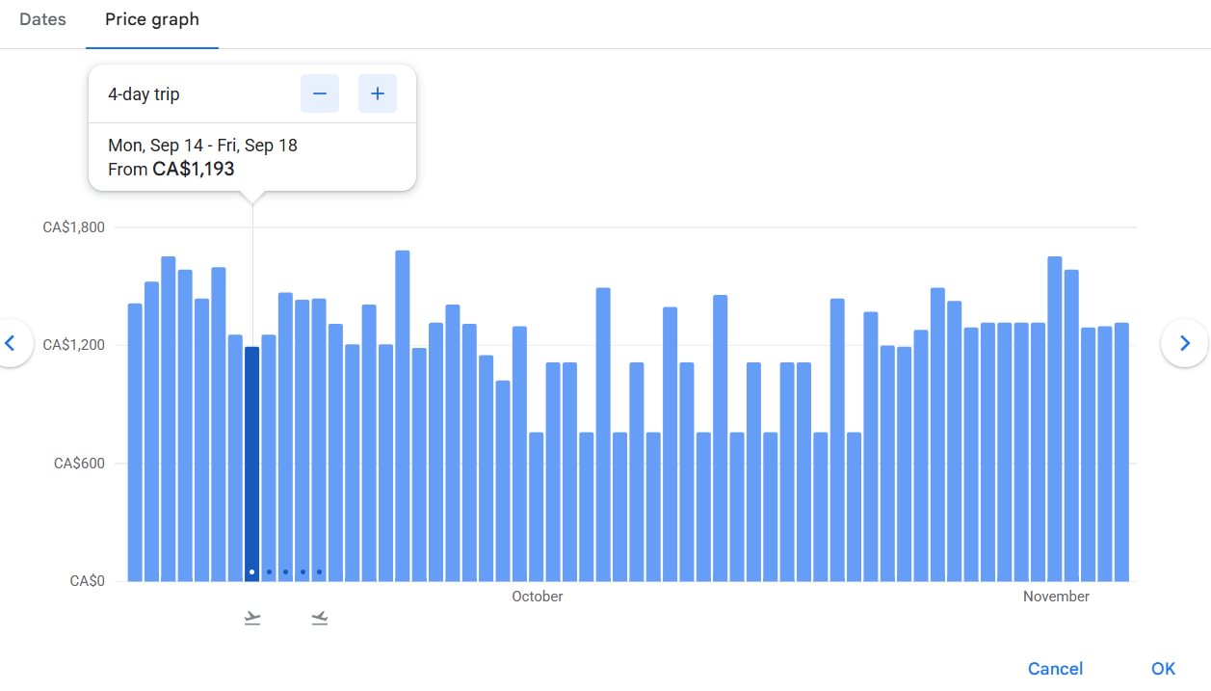1211x691 pixels.
Task: Go to earlier dates with the left arrow
Action: point(11,342)
